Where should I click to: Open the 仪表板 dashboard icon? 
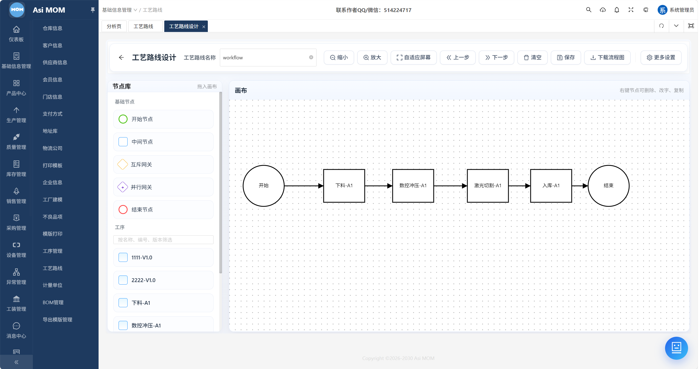tap(16, 34)
